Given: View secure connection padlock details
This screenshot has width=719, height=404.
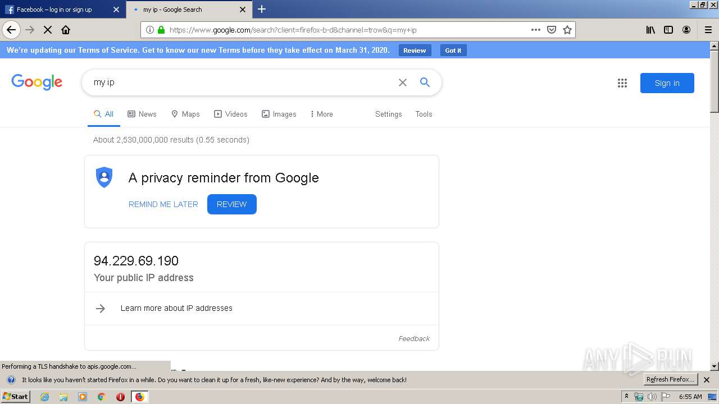Looking at the screenshot, I should 162,30.
